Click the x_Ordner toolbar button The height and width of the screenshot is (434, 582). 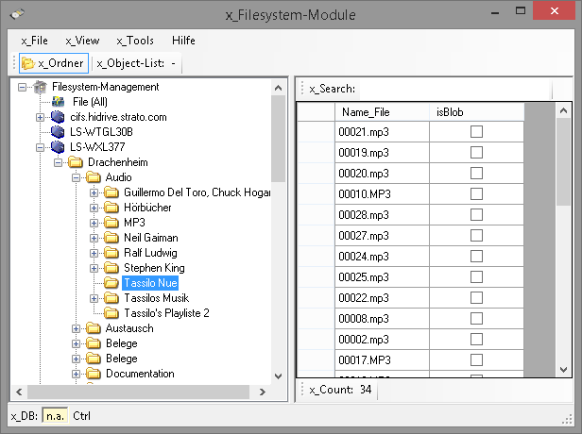click(54, 63)
